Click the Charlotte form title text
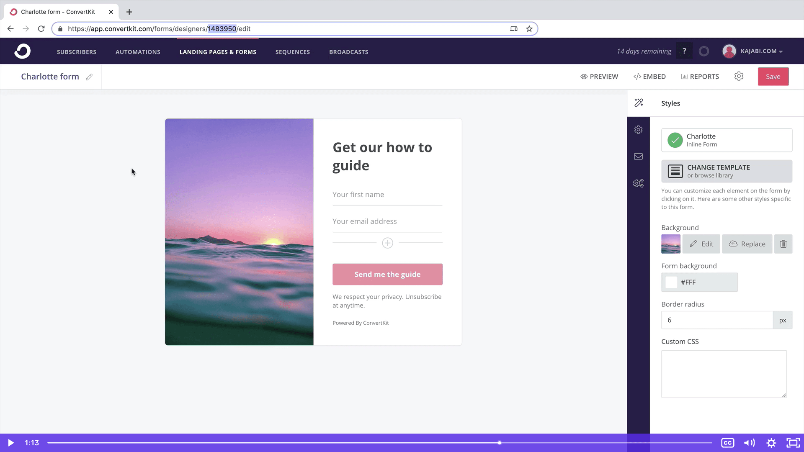Screen dimensions: 804x452 (x=50, y=77)
